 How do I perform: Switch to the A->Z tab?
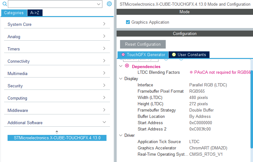click(35, 13)
